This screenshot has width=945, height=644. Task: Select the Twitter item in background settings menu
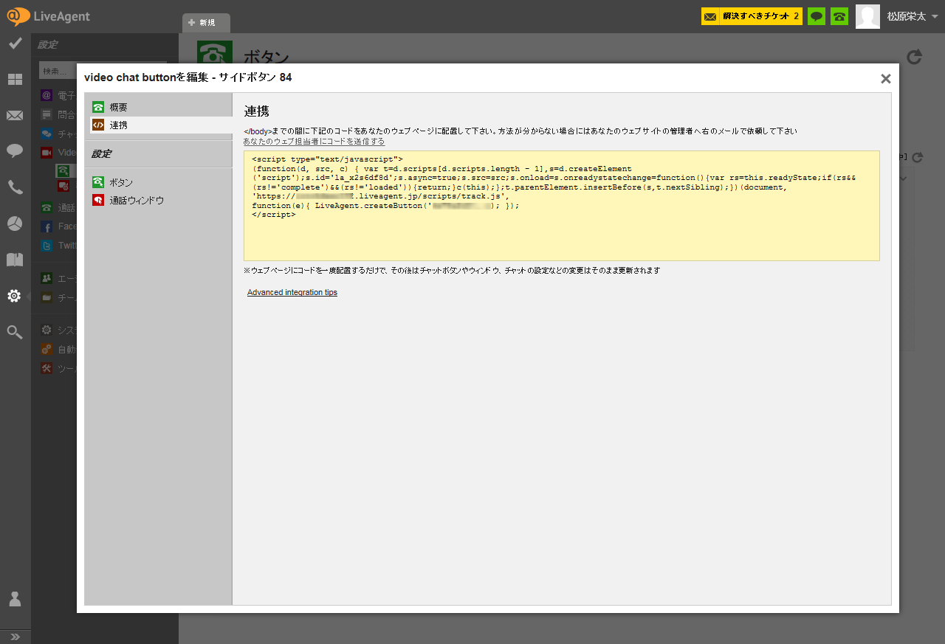click(58, 246)
